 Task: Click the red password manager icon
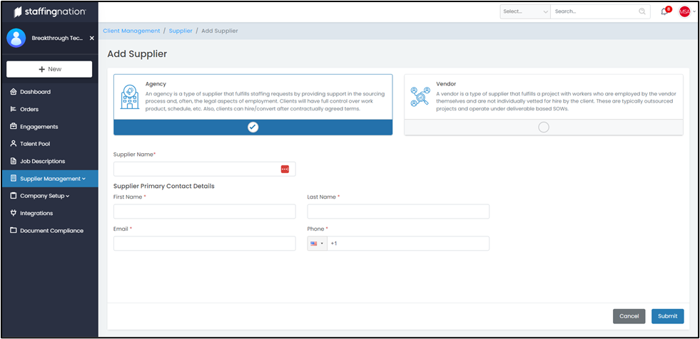285,169
